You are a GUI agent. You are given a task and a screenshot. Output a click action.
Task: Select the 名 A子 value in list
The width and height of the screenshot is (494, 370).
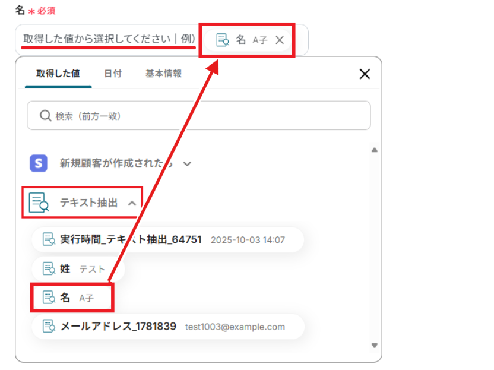[72, 298]
